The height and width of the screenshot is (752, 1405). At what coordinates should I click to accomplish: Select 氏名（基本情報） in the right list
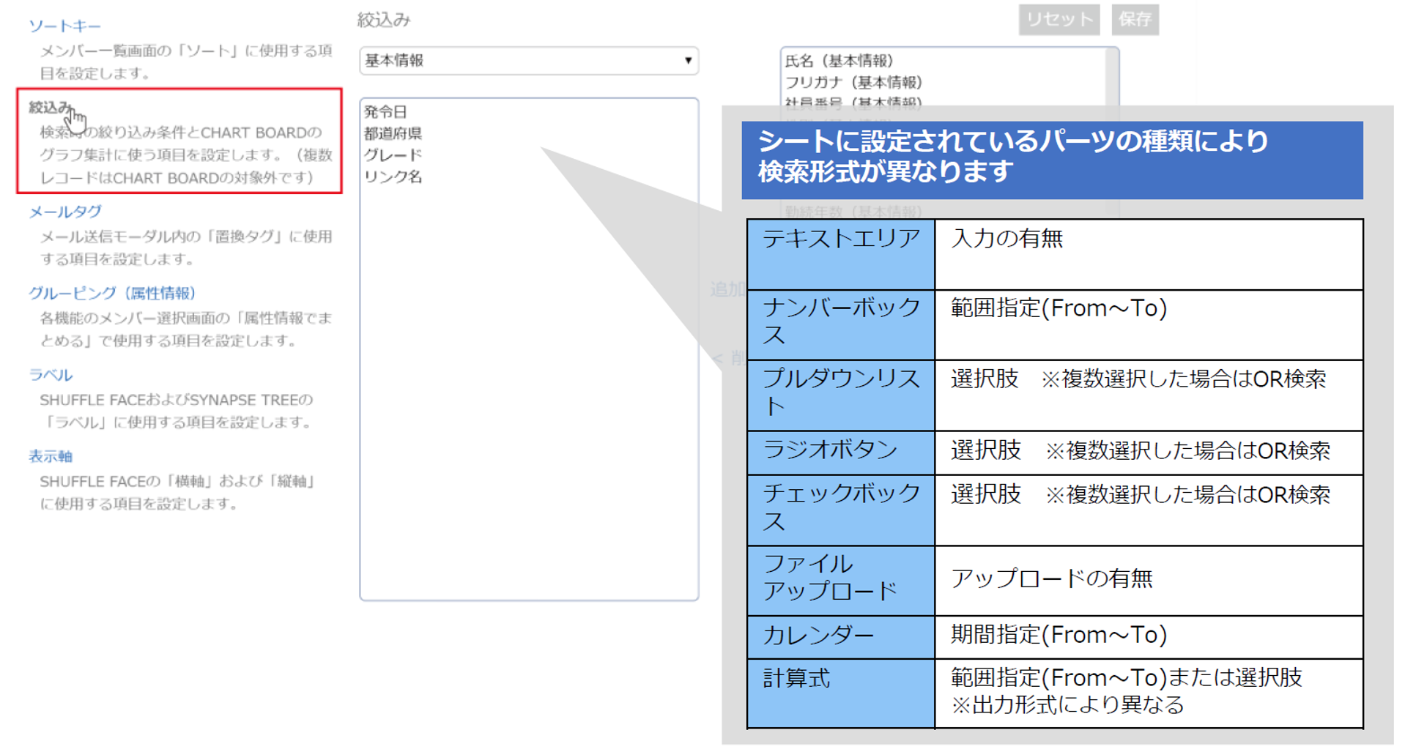click(x=839, y=61)
